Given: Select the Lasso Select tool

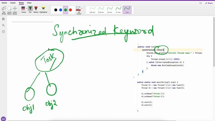Looking at the screenshot, I should 9,10.
